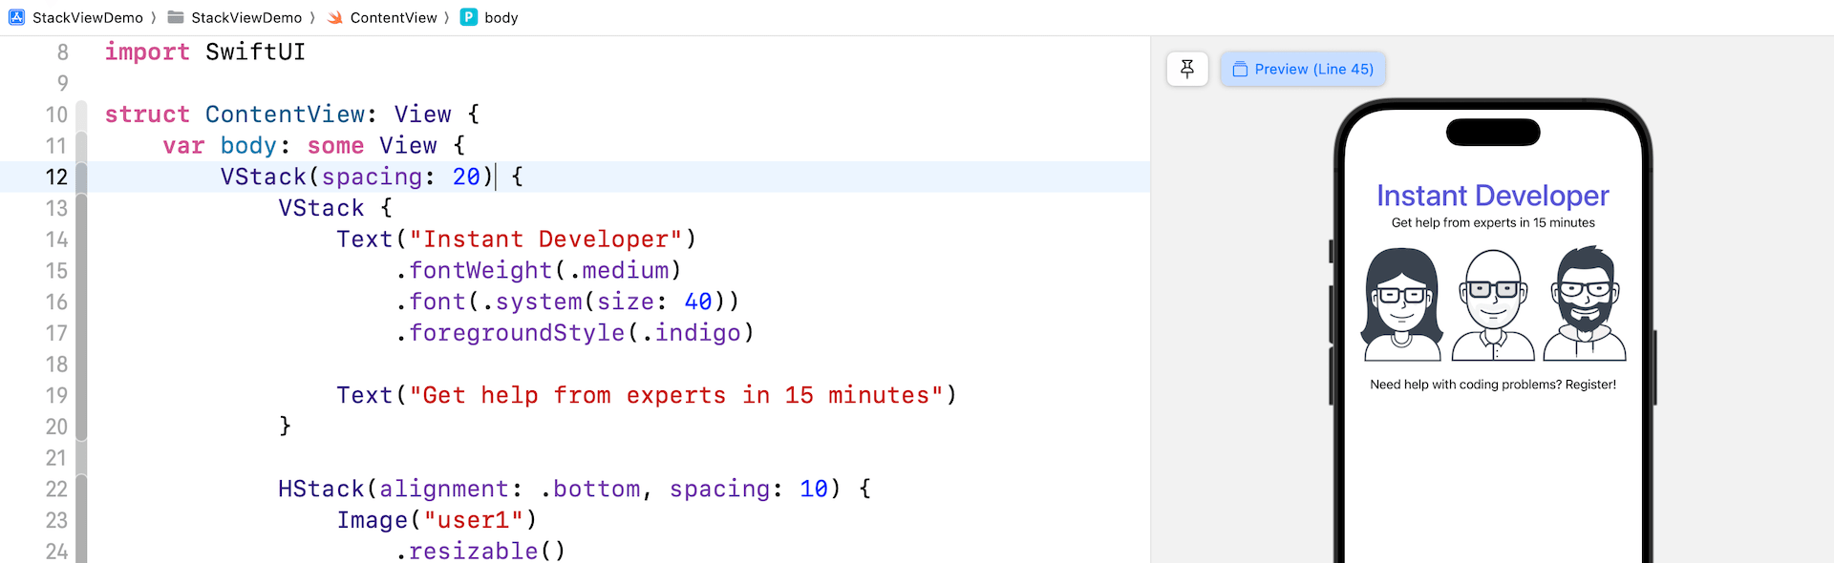Open the StackViewDemo folder breadcrumb
Screen dimensions: 1834x563
point(246,17)
